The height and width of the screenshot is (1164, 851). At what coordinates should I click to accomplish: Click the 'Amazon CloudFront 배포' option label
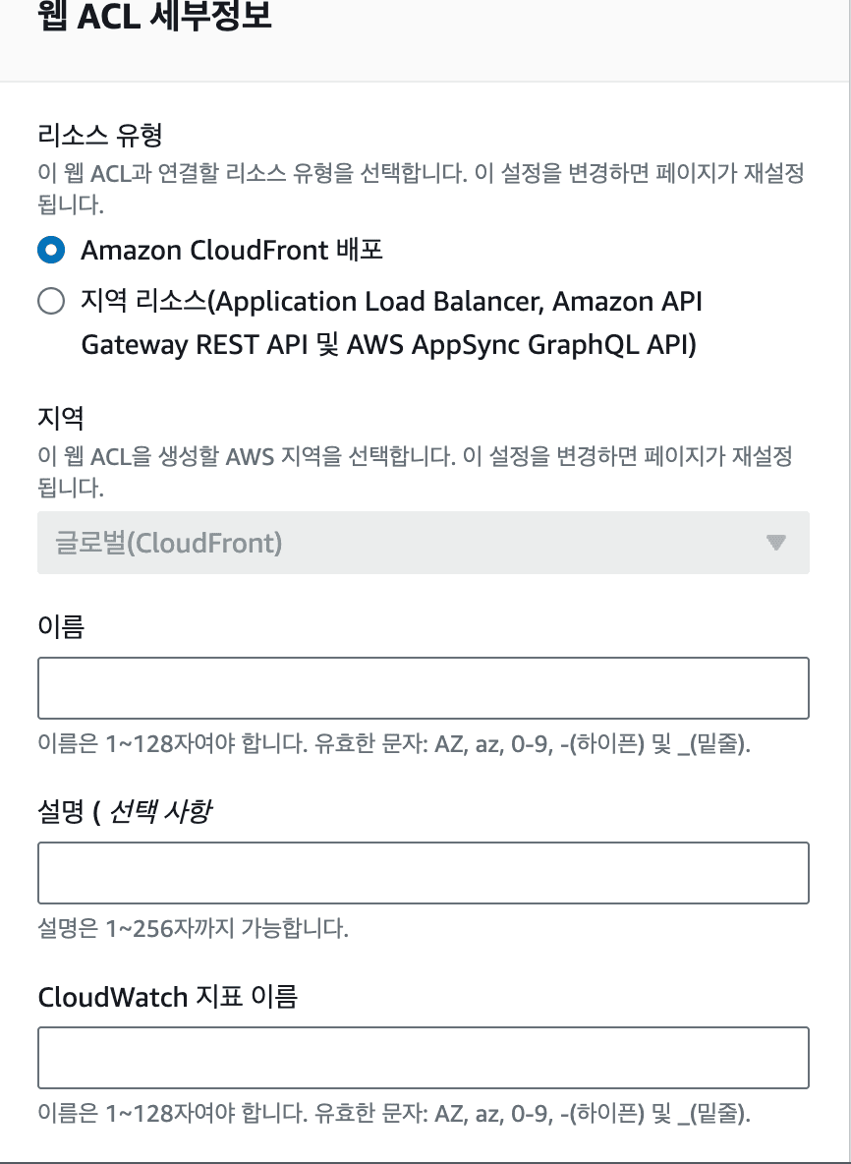(x=232, y=251)
